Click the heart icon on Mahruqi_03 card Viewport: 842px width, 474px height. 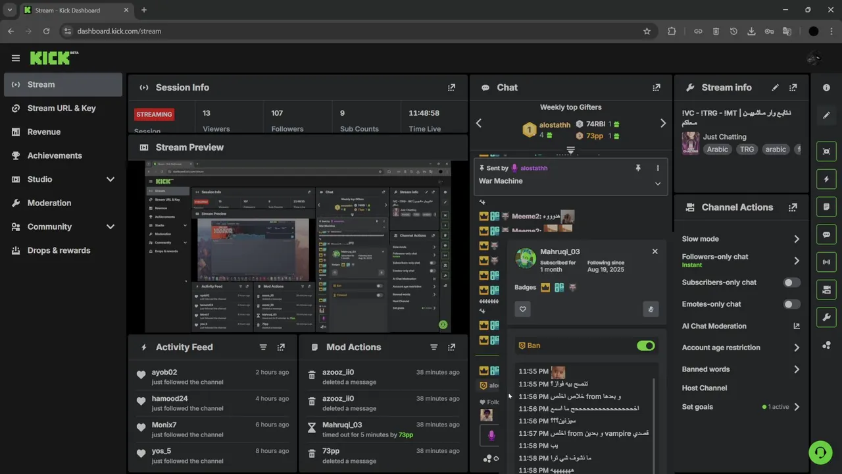click(523, 309)
